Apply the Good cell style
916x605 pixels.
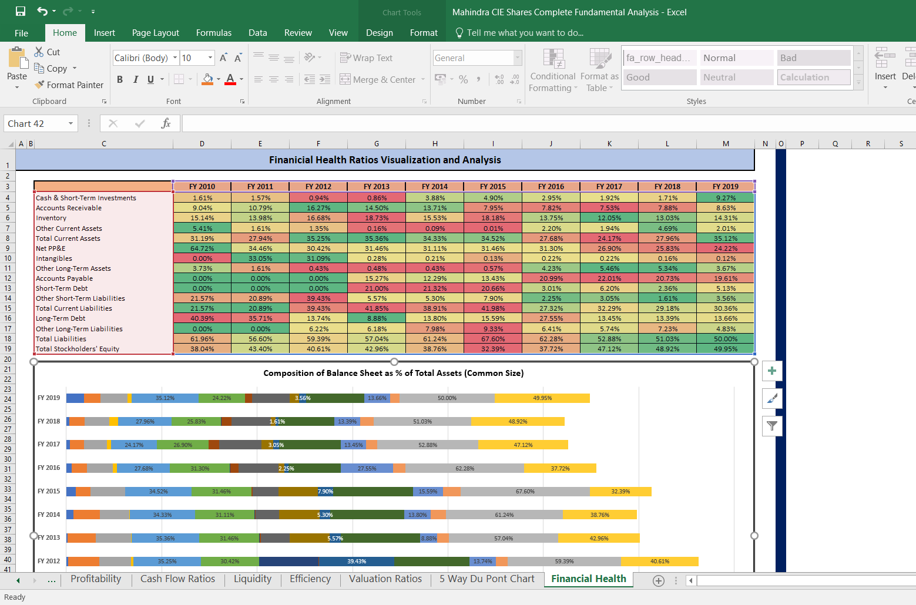tap(660, 77)
